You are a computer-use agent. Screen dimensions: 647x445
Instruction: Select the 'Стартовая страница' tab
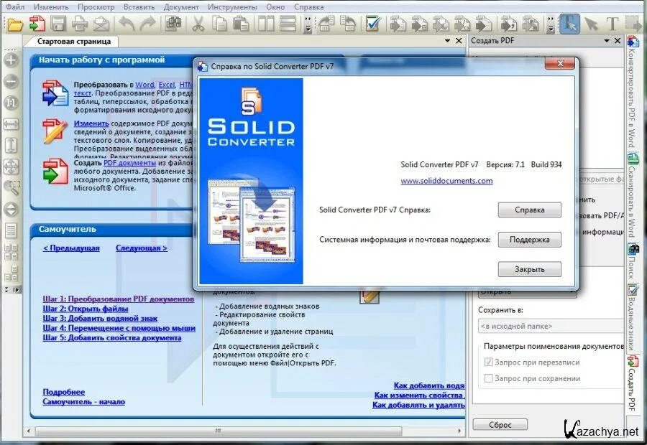(74, 42)
